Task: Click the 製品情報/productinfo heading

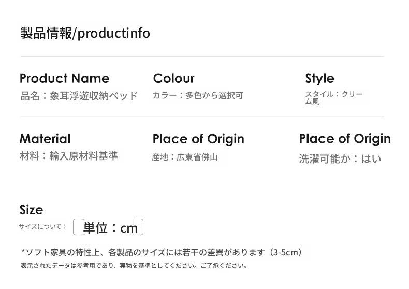Action: click(85, 33)
